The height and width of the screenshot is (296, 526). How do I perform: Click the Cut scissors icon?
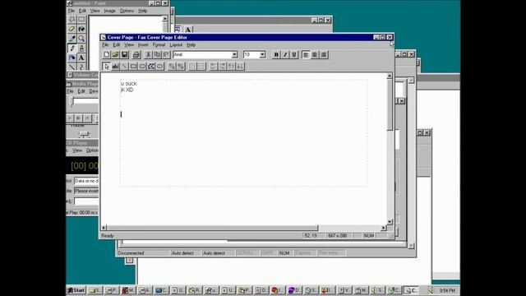point(148,54)
